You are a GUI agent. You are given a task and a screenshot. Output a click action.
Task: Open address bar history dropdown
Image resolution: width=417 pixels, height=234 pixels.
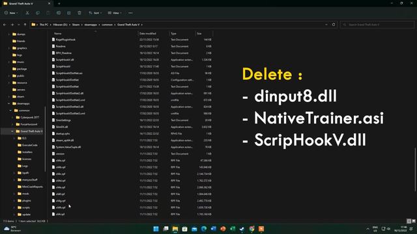pyautogui.click(x=326, y=25)
